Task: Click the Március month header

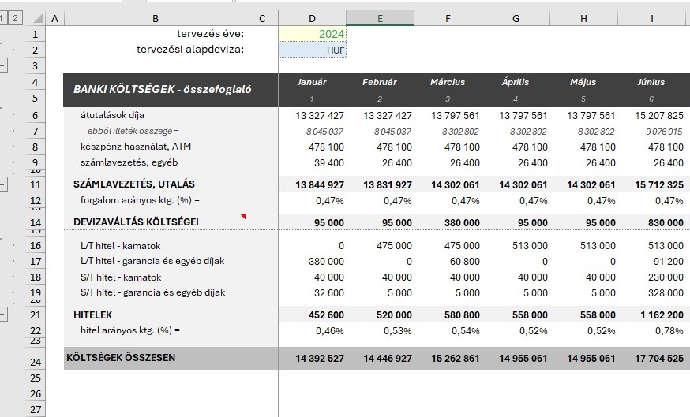Action: click(x=448, y=82)
